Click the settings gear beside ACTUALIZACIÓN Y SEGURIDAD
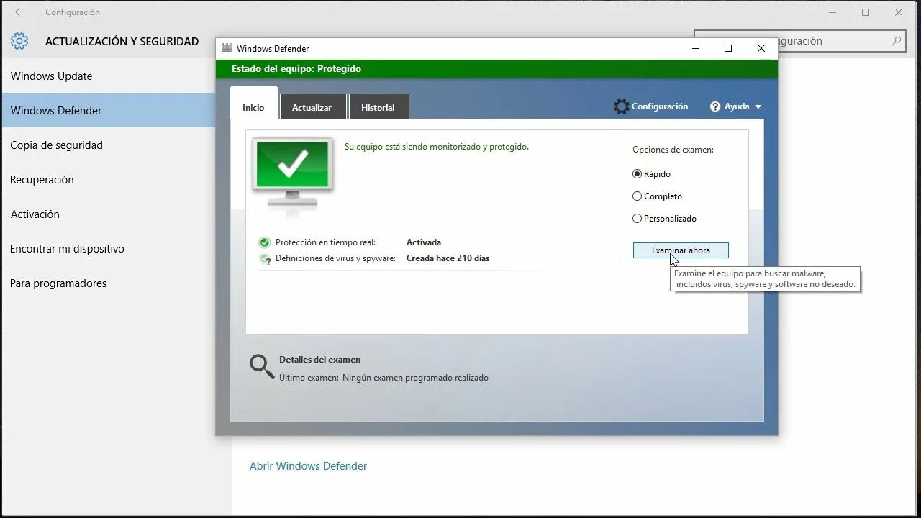 pyautogui.click(x=19, y=41)
